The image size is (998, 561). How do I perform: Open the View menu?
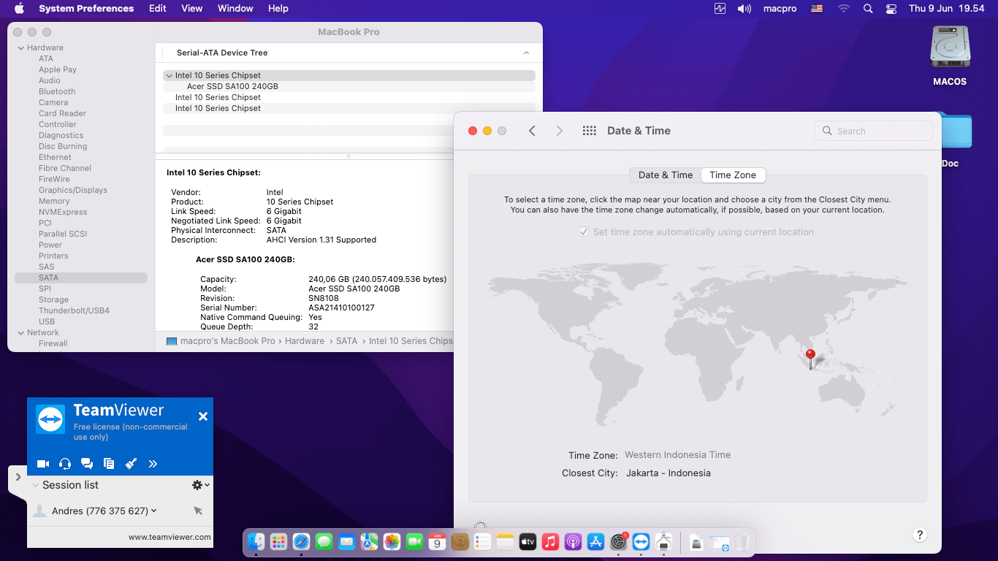(192, 9)
